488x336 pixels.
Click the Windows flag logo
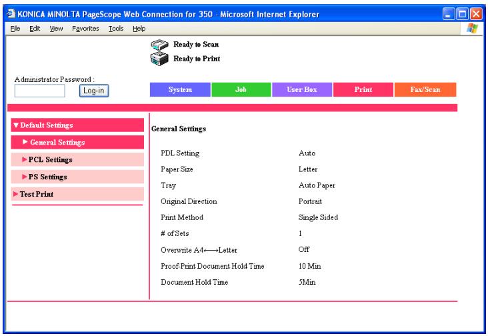[472, 28]
